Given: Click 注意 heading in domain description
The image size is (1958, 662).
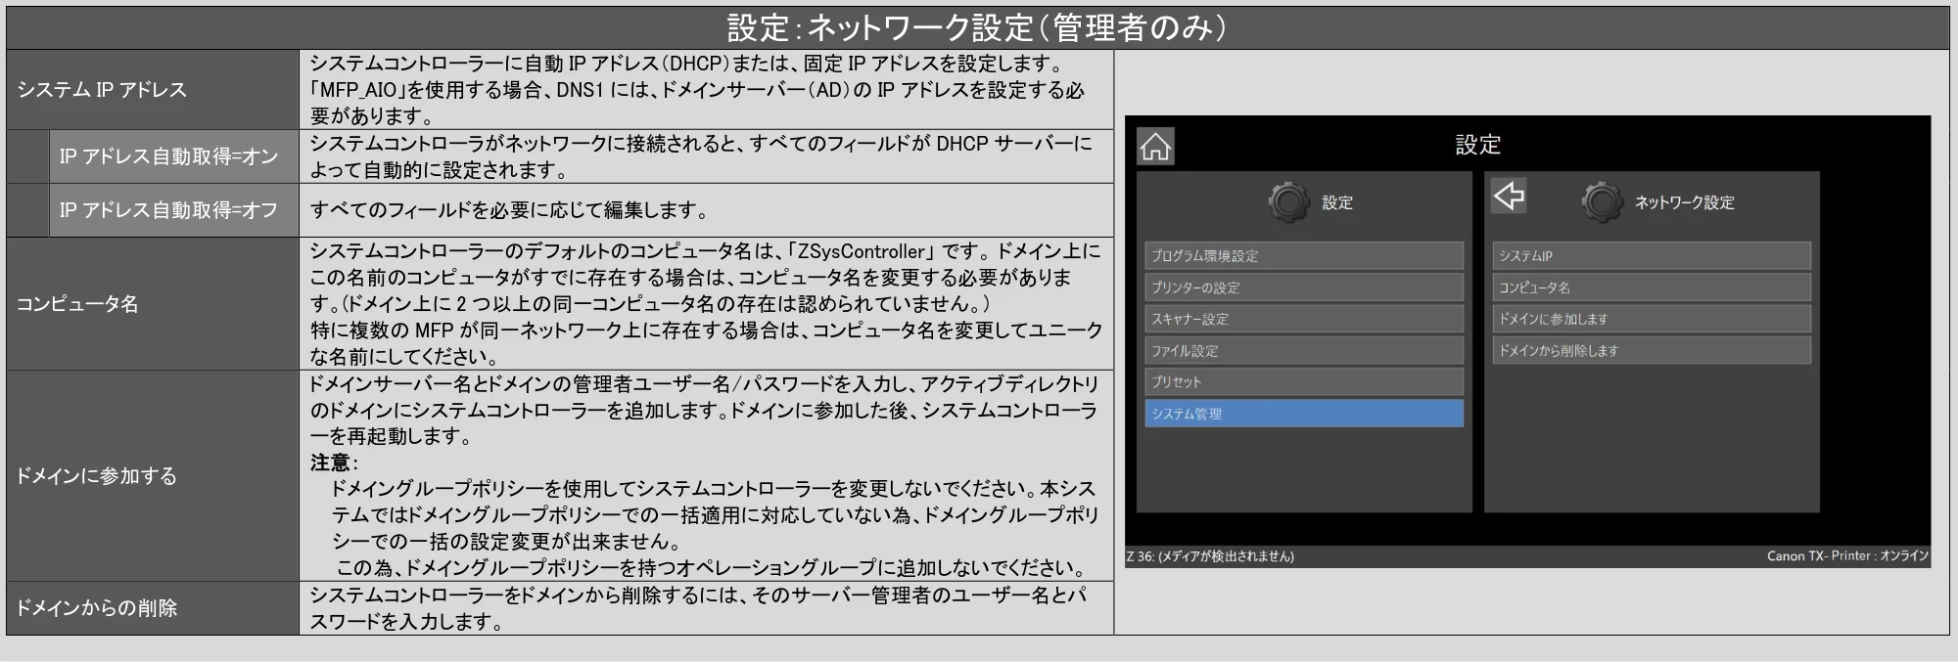Looking at the screenshot, I should pyautogui.click(x=334, y=463).
